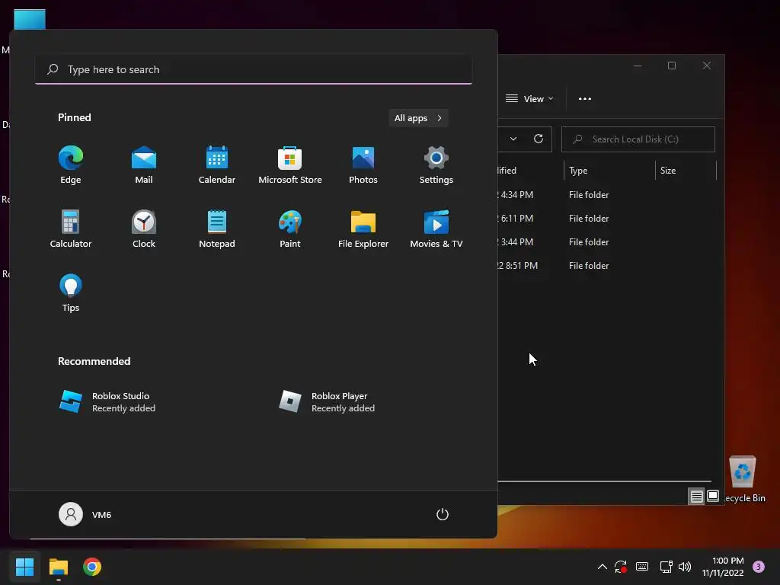Open the volume control tray icon

[685, 567]
